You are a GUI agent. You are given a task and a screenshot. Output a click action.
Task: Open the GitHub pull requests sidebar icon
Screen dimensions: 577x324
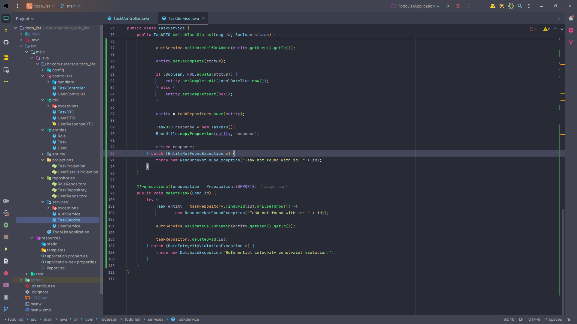6,42
